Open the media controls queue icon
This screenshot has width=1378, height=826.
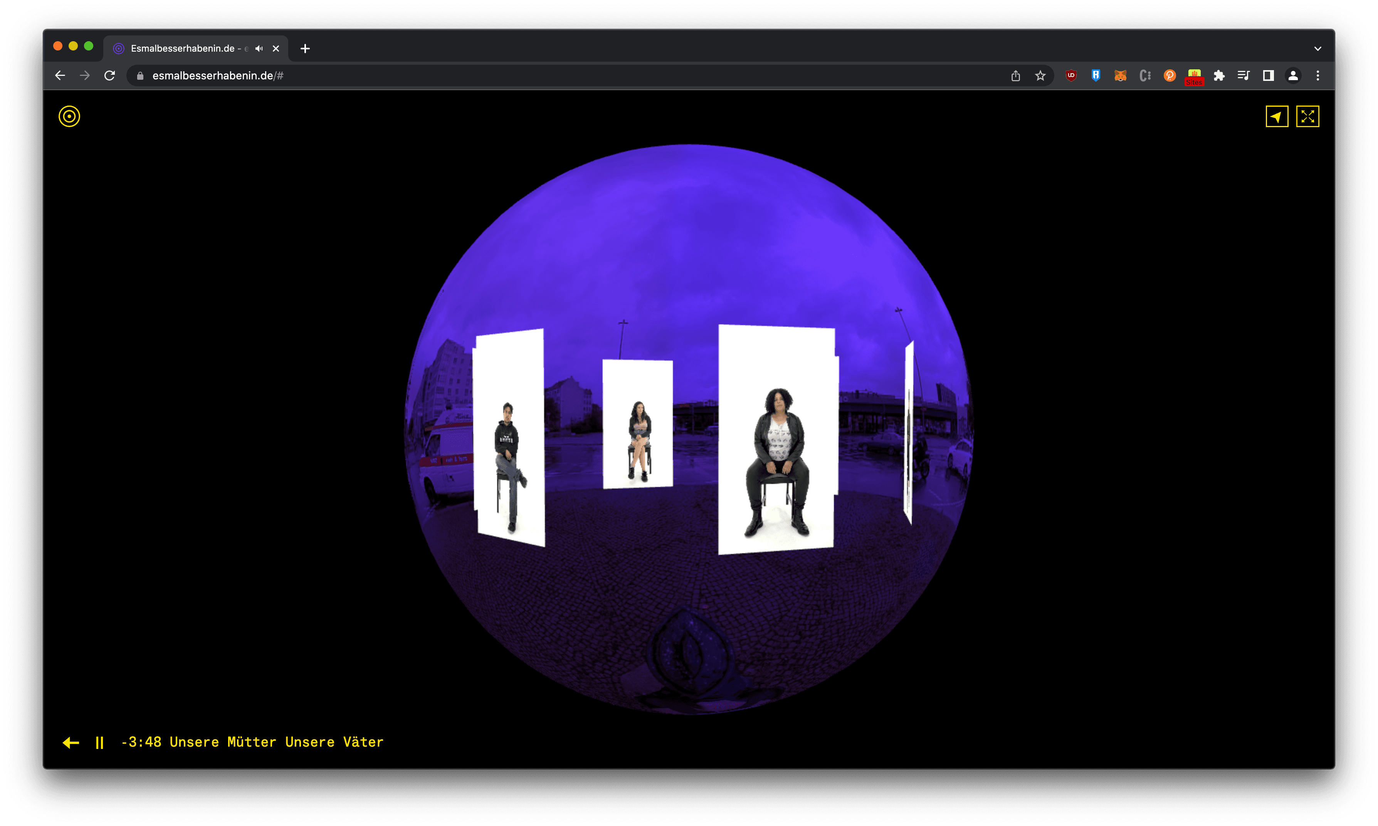point(1243,76)
